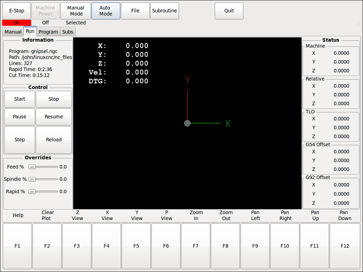363x272 pixels.
Task: Open the Program tab
Action: point(48,32)
